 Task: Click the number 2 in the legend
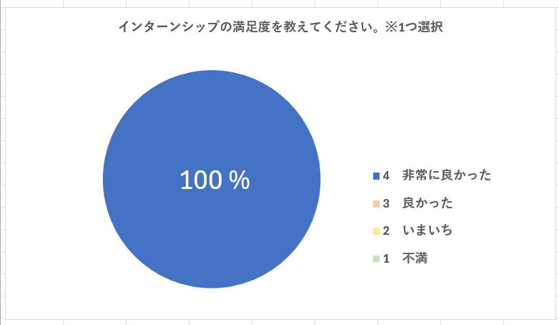[x=386, y=231]
